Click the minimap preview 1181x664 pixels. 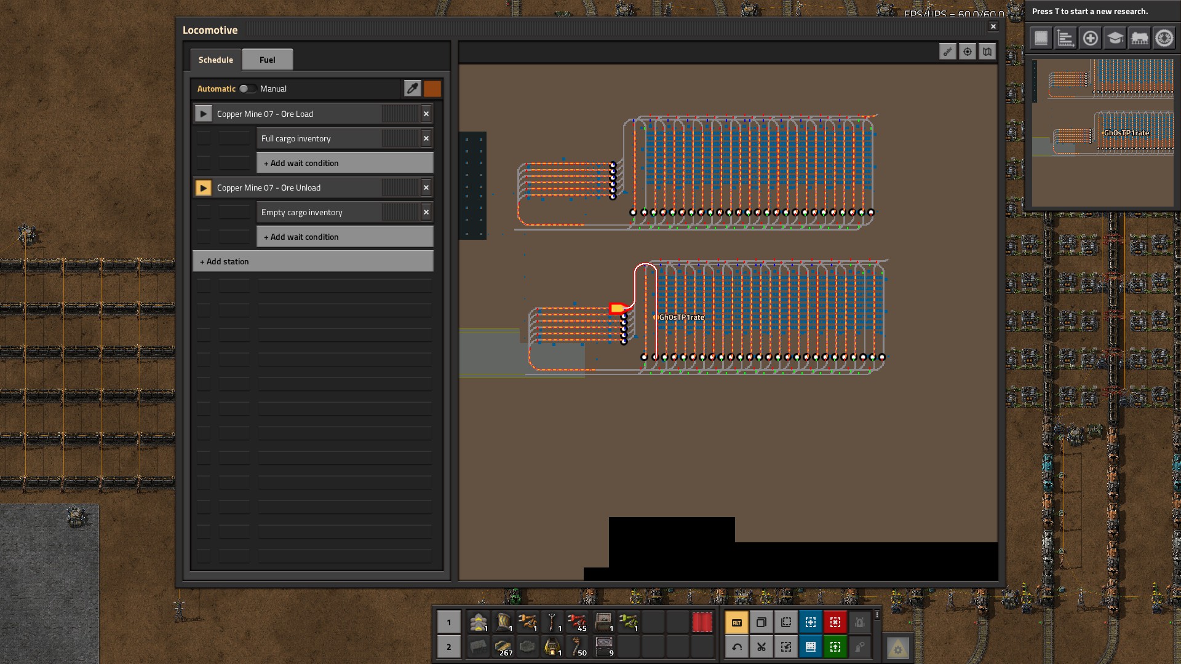[1103, 132]
